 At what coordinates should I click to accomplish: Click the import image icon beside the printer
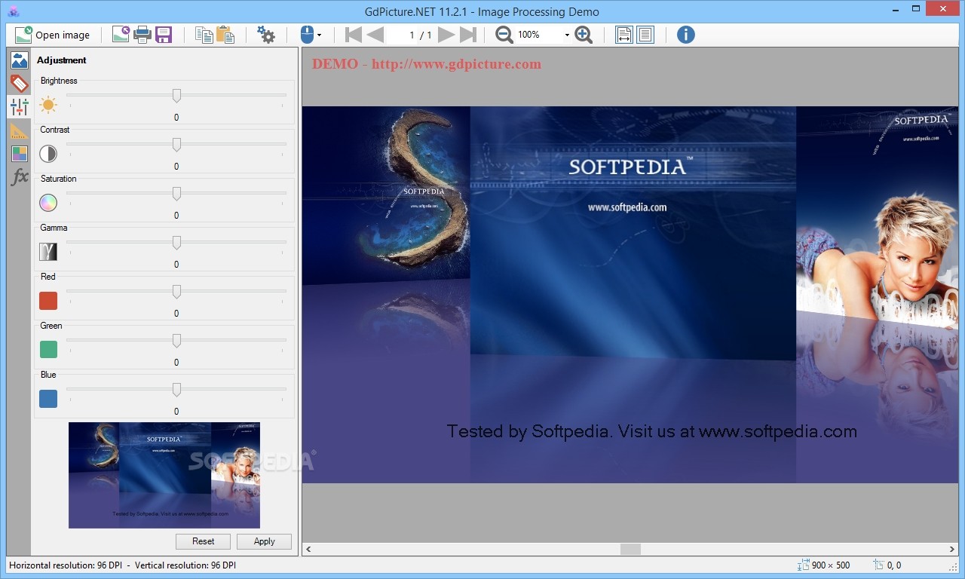[x=121, y=34]
